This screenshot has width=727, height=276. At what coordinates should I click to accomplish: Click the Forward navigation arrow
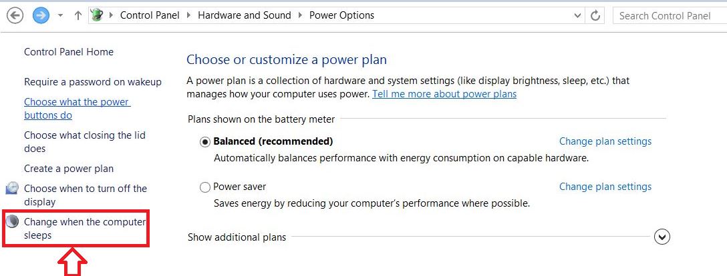pos(41,15)
